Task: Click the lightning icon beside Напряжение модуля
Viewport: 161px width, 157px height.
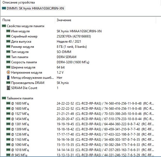Action: pos(8,72)
